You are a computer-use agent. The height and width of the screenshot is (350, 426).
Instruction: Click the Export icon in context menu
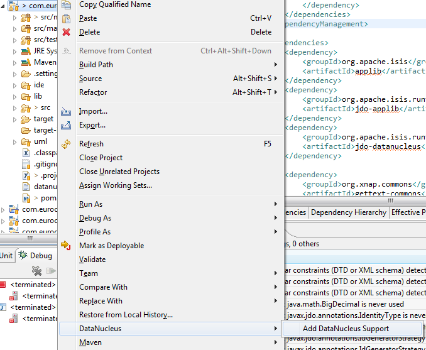coord(66,126)
